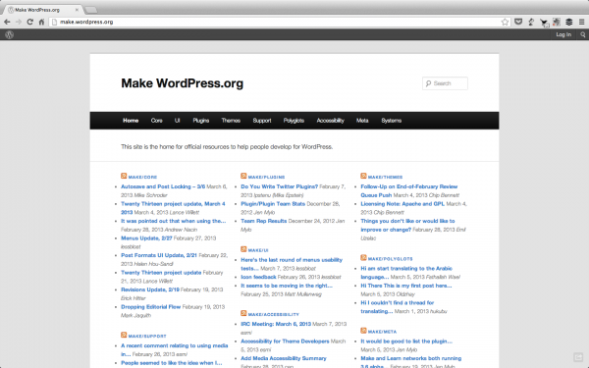Open the make/plugins RSS feed icon
The image size is (589, 368).
(243, 176)
